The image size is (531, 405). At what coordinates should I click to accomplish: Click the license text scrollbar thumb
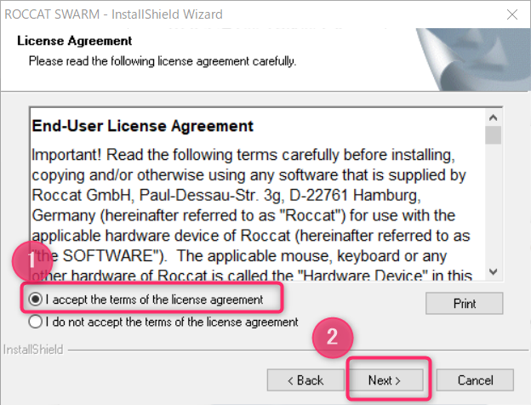click(493, 134)
